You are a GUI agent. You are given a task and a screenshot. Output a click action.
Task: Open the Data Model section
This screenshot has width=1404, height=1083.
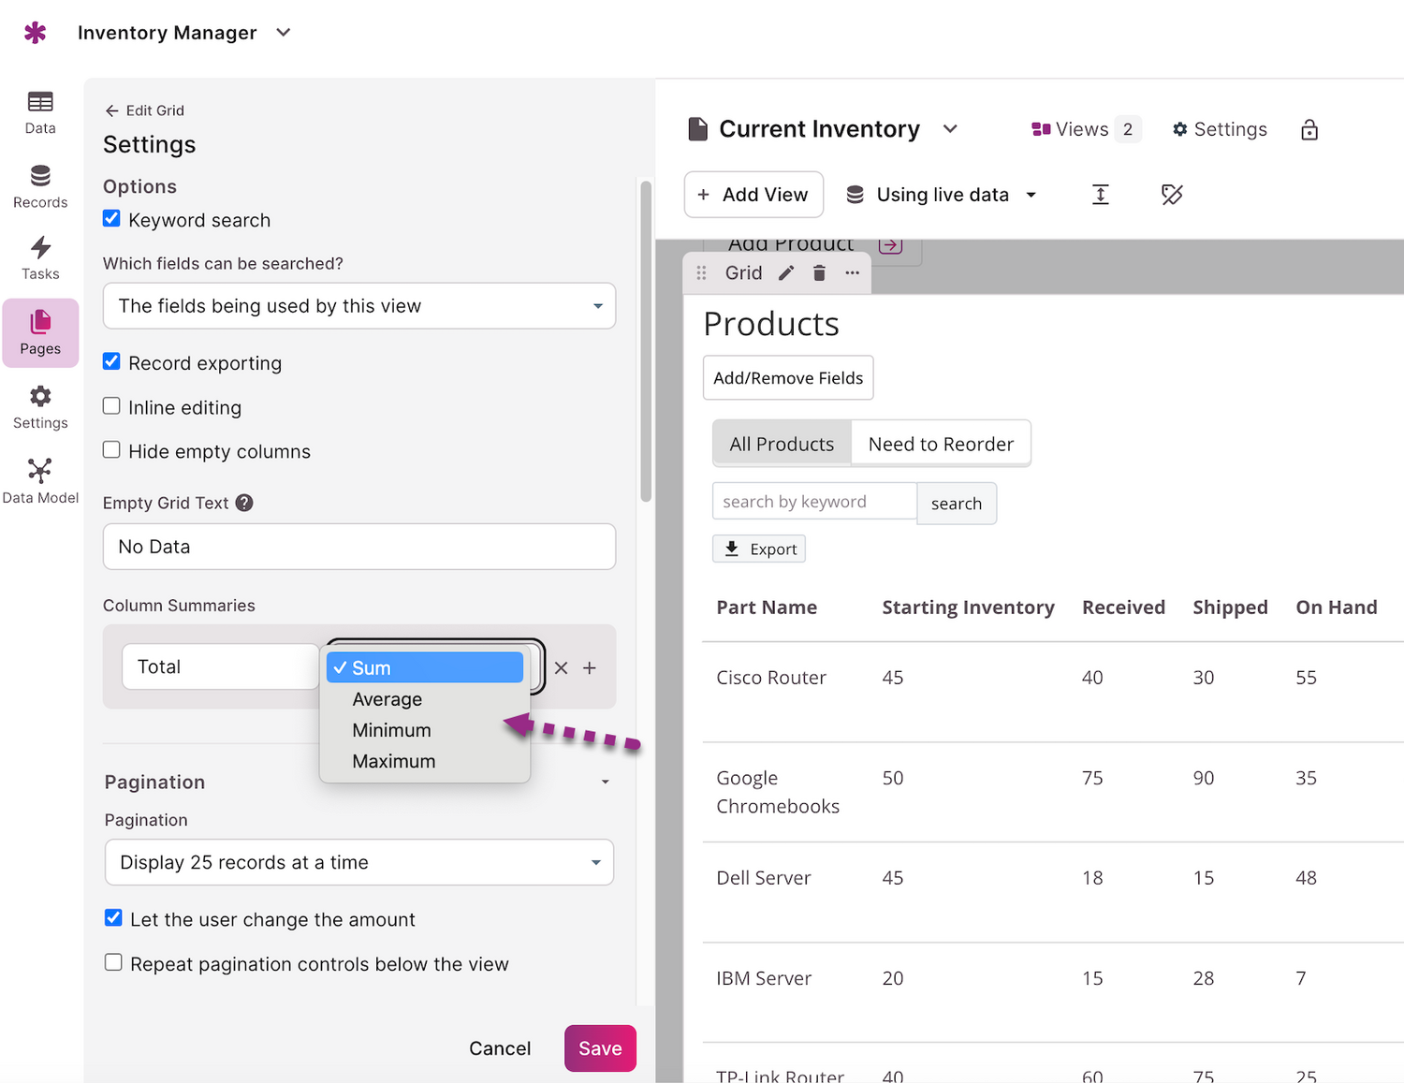(x=40, y=481)
